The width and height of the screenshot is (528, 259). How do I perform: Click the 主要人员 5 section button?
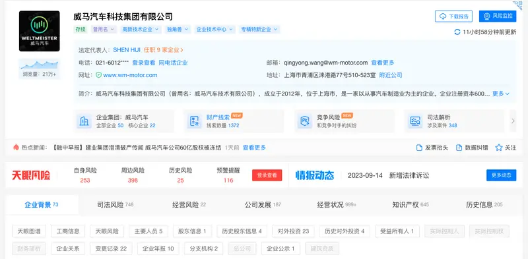pos(148,231)
